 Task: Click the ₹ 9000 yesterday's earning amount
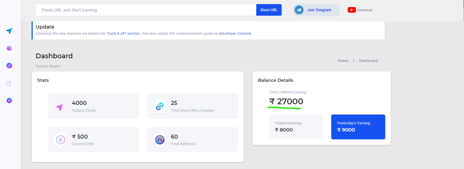(346, 130)
